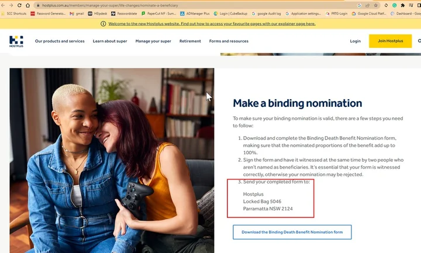Click the Join Hostplus button
Viewport: 421px width, 253px height.
(390, 41)
